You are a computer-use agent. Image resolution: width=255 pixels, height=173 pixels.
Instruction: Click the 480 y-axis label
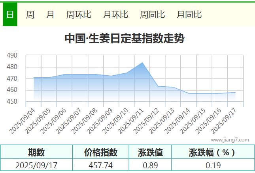tap(12, 67)
